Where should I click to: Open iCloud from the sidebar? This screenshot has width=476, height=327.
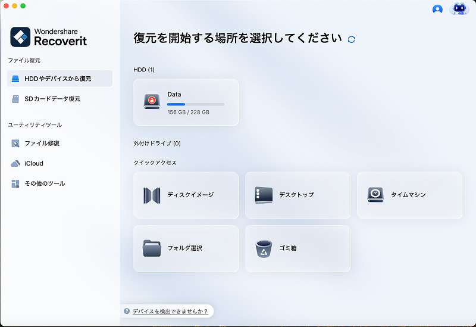click(x=34, y=163)
